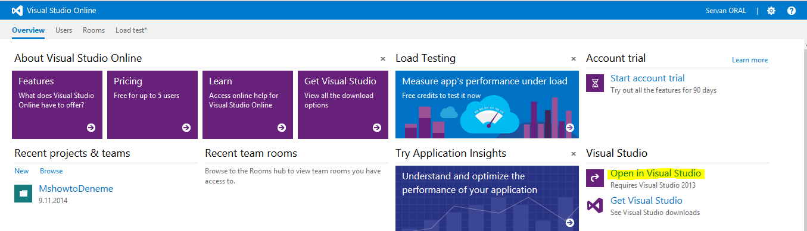This screenshot has width=807, height=231.
Task: Click Get Visual Studio link under Visual Studio
Action: coord(646,201)
